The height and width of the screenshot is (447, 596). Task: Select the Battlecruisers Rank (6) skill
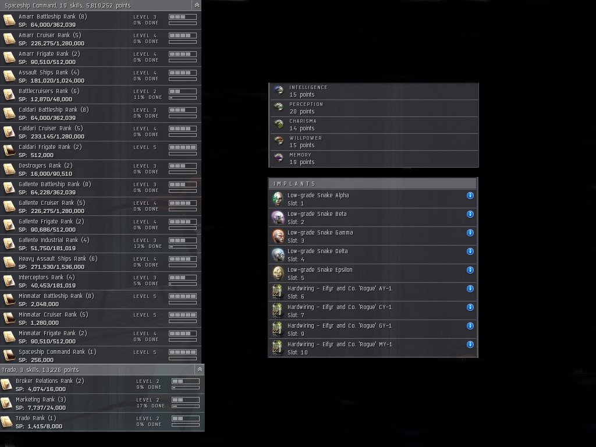100,95
